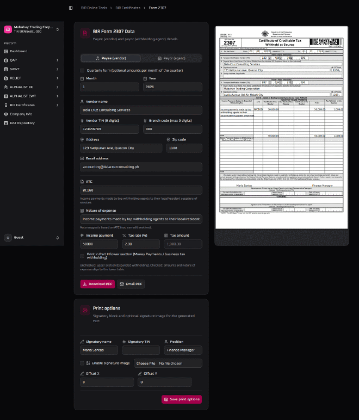Click the RELIEF sidebar icon
359x420 pixels.
point(6,78)
